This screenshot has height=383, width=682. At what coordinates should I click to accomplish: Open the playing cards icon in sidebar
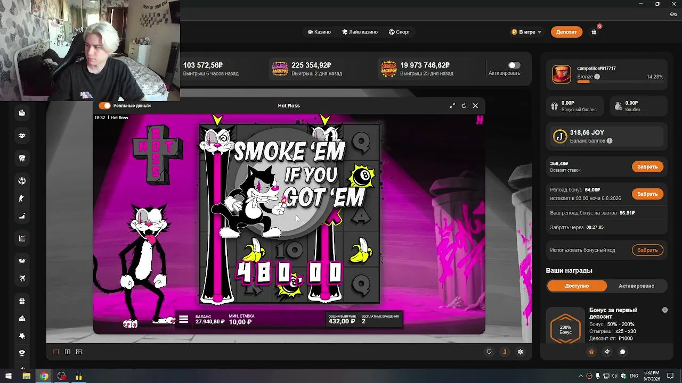coord(22,158)
